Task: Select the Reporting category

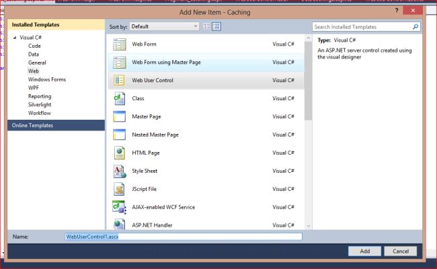Action: point(40,96)
